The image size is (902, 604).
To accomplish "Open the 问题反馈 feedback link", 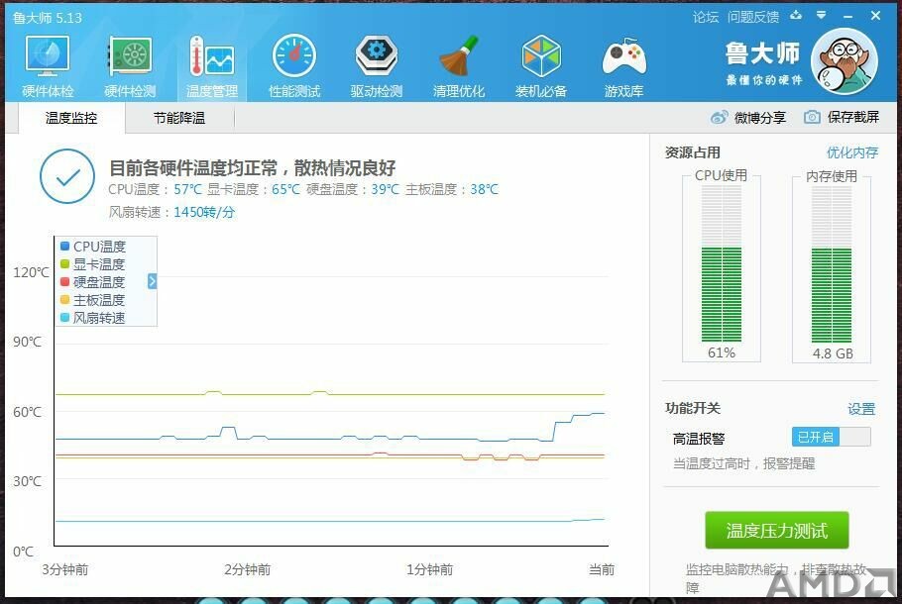I will click(753, 17).
